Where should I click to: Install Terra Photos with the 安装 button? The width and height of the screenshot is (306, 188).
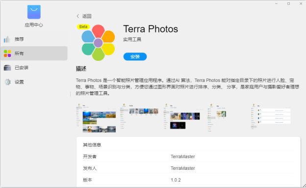[135, 56]
